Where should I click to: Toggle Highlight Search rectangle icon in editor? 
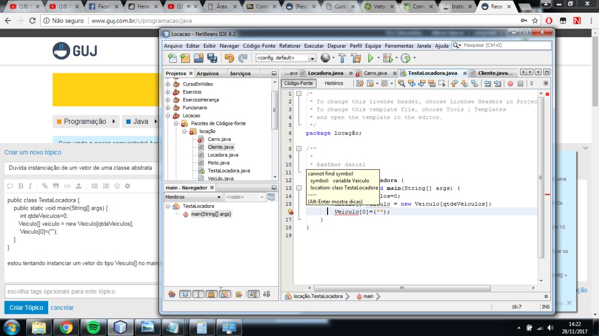tap(431, 83)
